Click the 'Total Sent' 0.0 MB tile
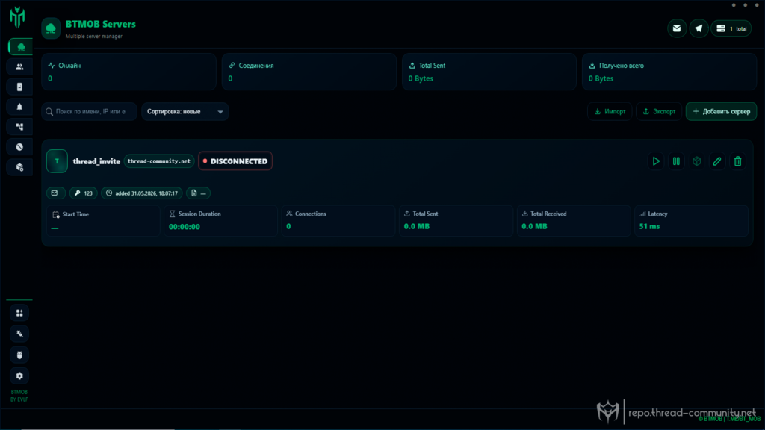The width and height of the screenshot is (765, 430). (456, 221)
